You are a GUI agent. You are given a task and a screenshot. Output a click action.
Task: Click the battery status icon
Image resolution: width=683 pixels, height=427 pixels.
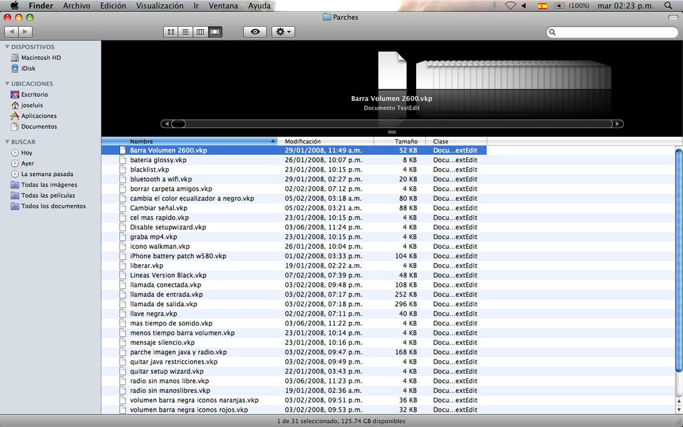[559, 6]
